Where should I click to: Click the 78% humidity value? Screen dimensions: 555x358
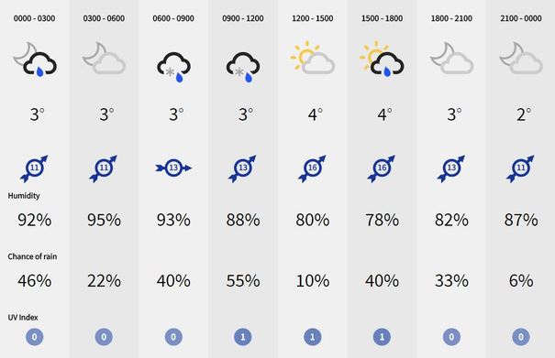point(382,220)
